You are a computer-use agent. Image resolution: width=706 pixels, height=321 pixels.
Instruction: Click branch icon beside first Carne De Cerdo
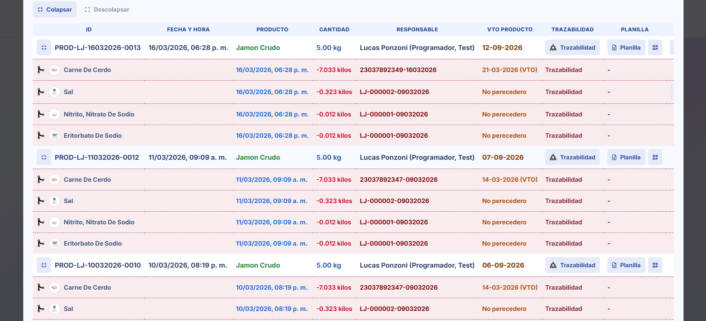point(41,70)
